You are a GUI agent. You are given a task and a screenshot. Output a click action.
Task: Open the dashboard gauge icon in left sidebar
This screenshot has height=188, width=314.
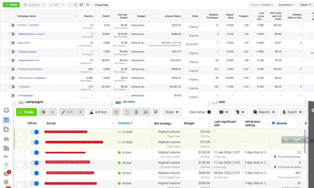[x=6, y=110]
